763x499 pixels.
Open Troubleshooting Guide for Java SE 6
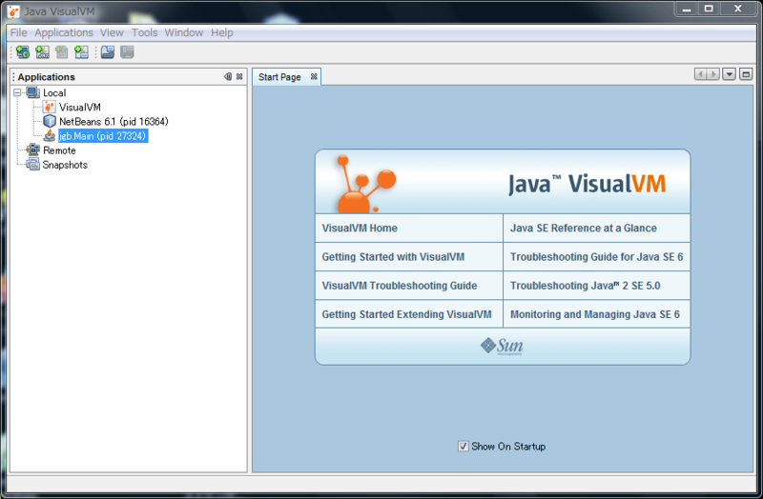pyautogui.click(x=597, y=256)
